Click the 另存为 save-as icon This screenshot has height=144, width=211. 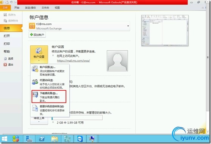[x=5, y=15]
